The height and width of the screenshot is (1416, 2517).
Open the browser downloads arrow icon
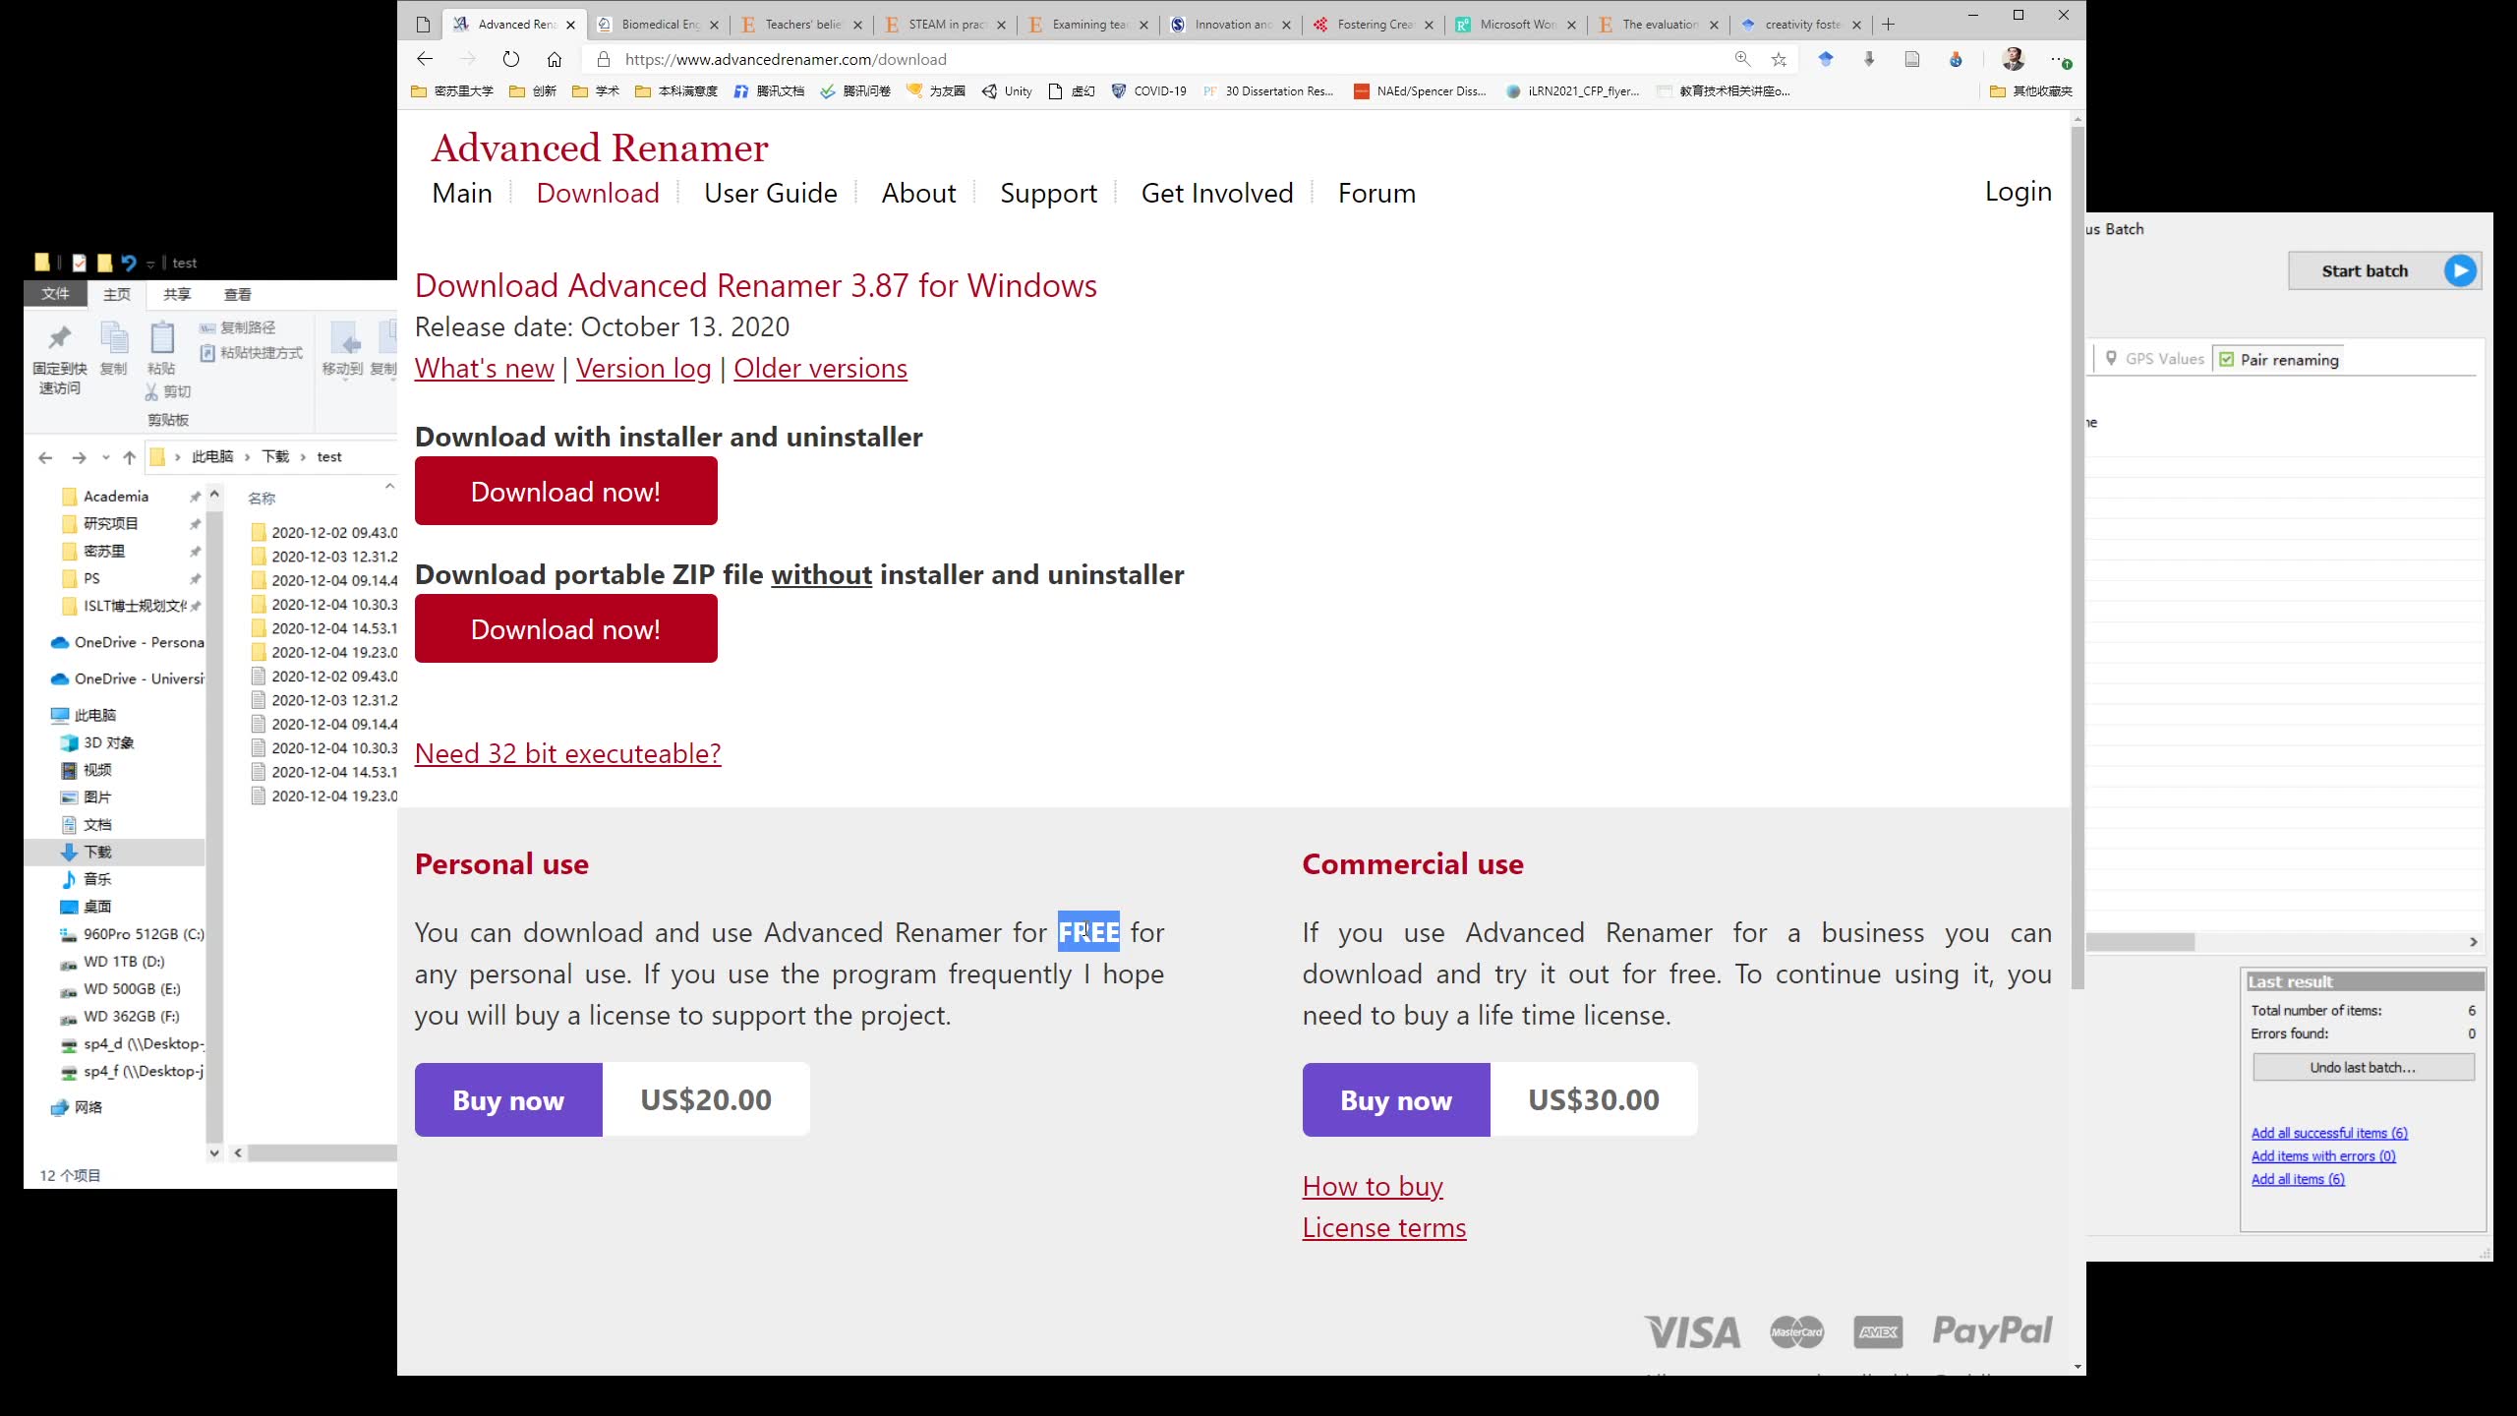(x=1869, y=59)
